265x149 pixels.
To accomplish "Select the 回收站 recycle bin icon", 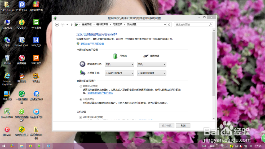I will click(x=7, y=60).
